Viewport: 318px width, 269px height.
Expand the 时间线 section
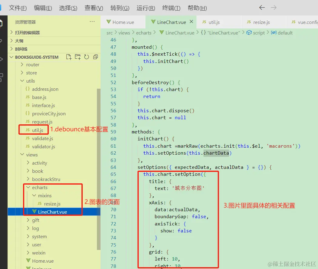pyautogui.click(x=54, y=49)
